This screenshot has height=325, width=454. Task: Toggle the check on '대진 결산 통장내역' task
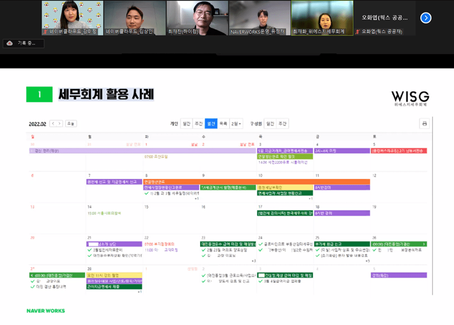tap(32, 287)
